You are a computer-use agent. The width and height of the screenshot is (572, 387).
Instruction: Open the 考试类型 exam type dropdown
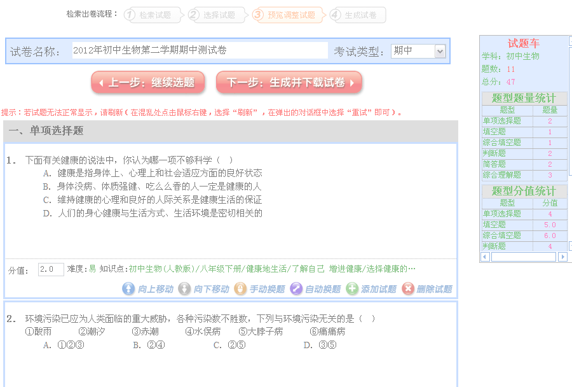coord(440,52)
